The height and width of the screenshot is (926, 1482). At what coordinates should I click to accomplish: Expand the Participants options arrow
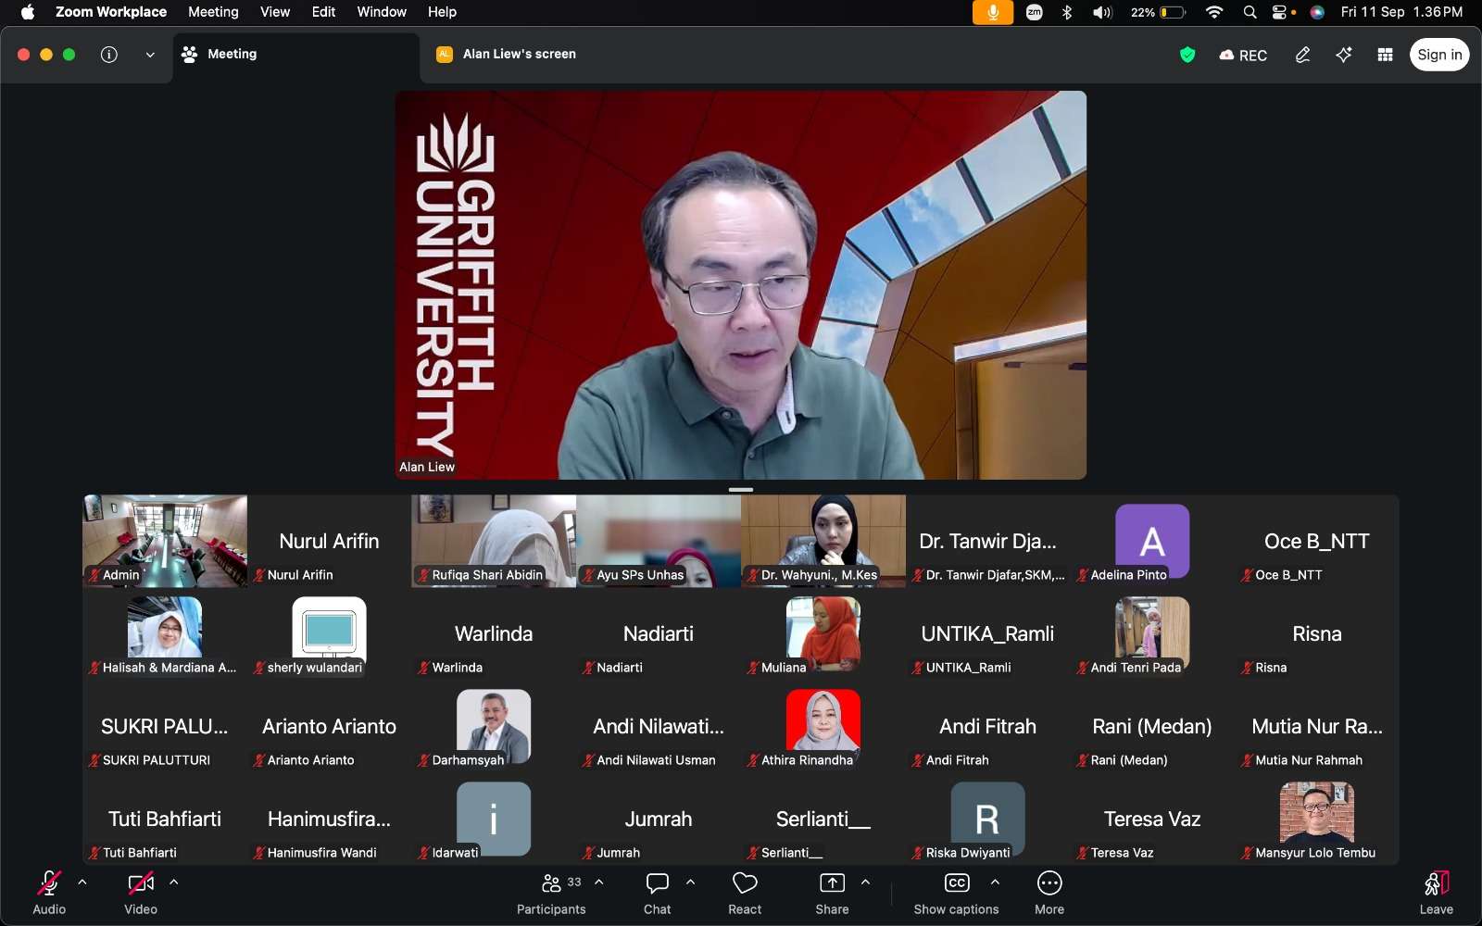point(599,882)
